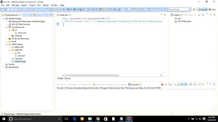
Task: Click the New file toolbar icon
Action: (x=3, y=9)
